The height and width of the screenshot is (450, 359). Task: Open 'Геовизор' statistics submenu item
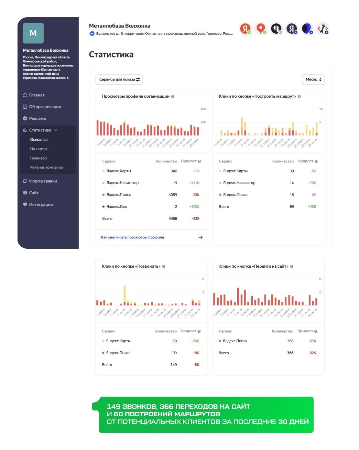[39, 158]
